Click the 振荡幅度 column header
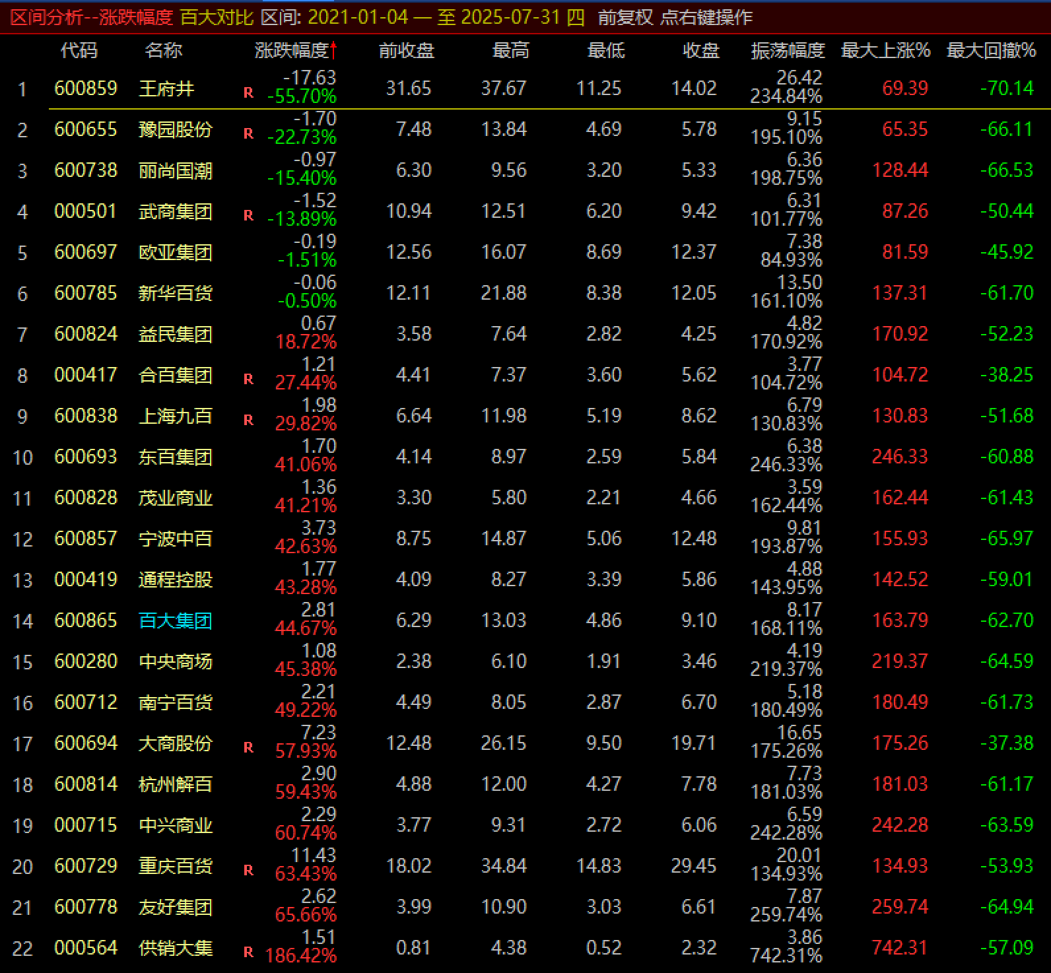1051x973 pixels. 788,50
